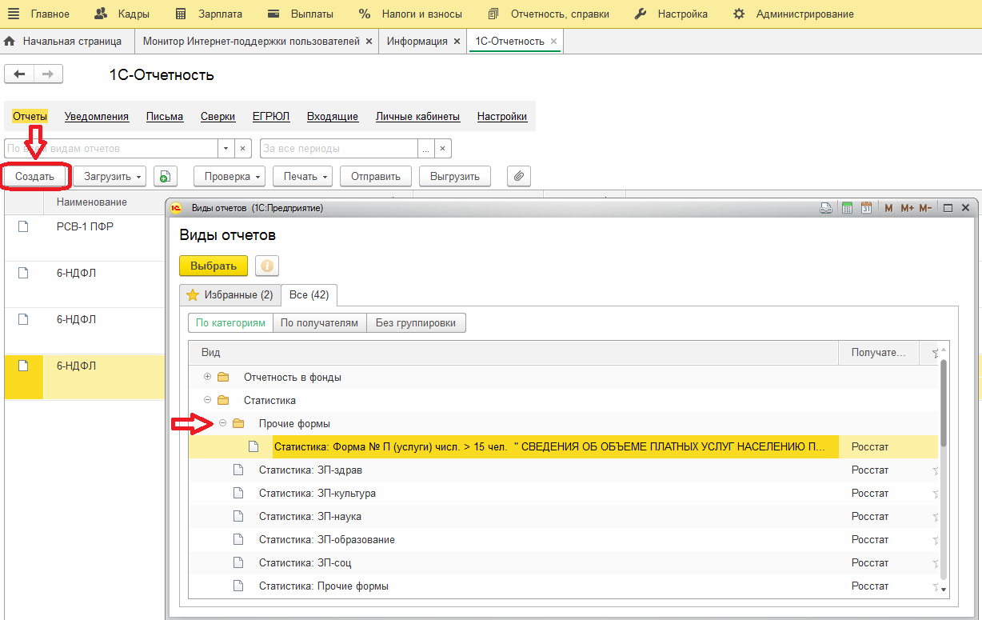Open the Сверки section link

218,117
